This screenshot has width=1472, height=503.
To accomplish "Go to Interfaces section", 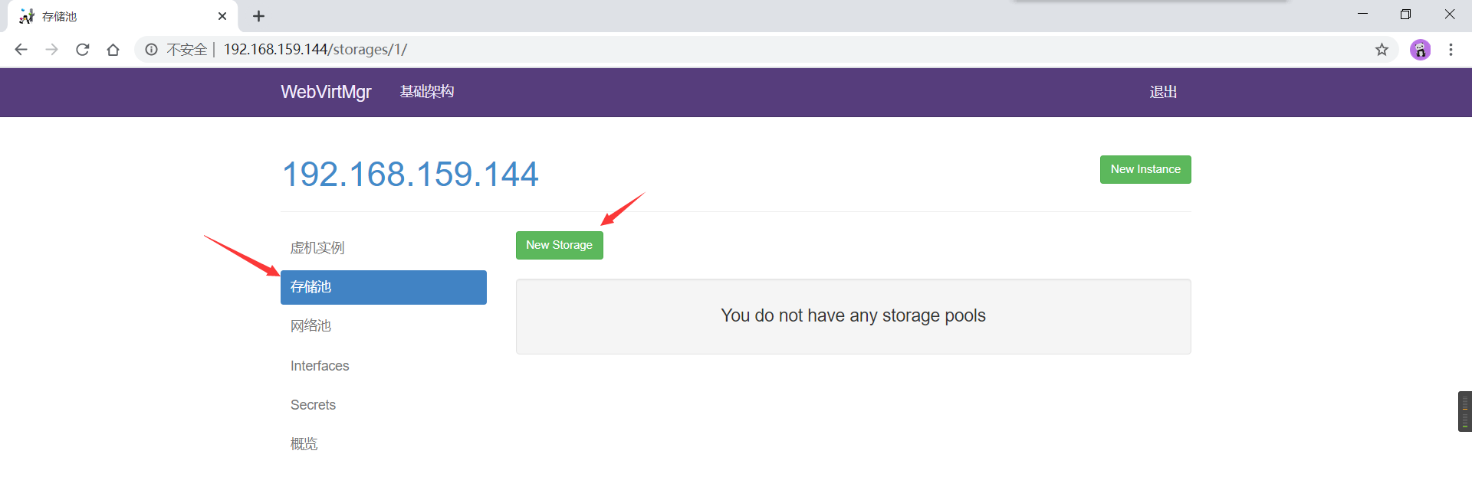I will click(x=383, y=366).
